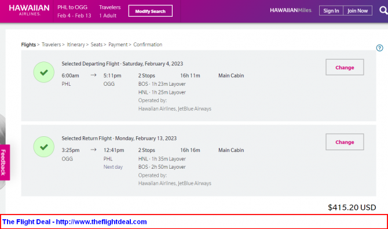
Task: Click the 1 Adult travelers summary
Action: pos(108,16)
